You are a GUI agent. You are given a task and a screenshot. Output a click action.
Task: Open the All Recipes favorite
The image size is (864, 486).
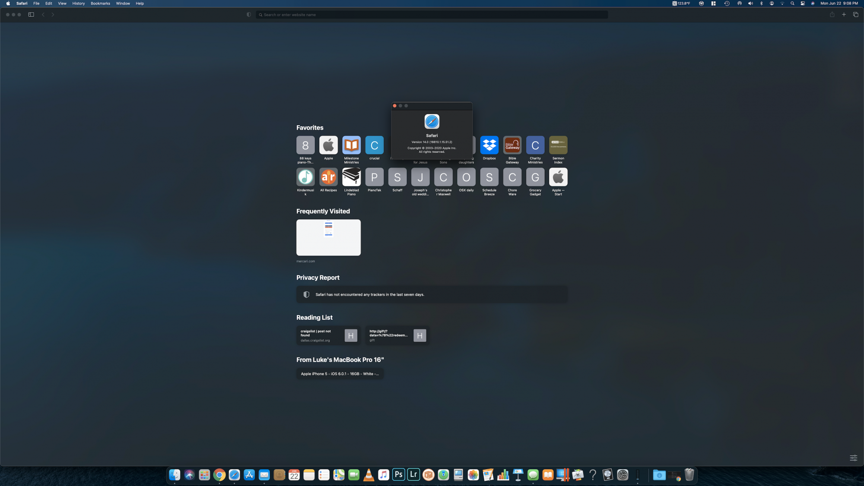[328, 177]
